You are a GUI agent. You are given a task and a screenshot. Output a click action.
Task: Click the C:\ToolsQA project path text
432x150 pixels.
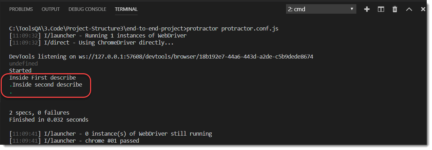point(98,29)
